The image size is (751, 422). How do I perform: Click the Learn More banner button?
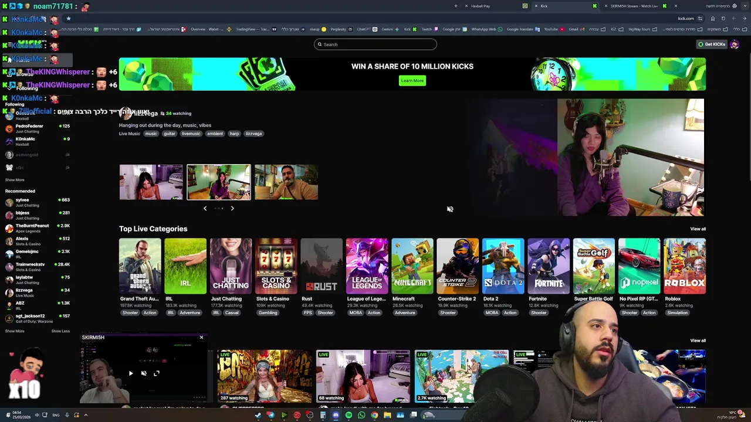412,81
